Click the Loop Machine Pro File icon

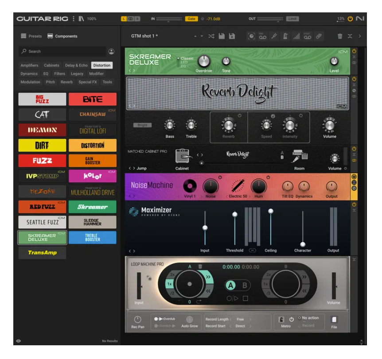334,320
